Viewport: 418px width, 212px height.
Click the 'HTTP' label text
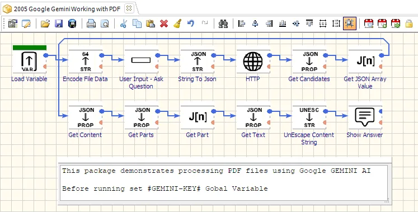253,79
